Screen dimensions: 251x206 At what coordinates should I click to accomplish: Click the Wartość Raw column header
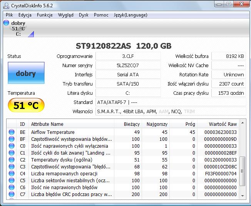[x=218, y=124]
